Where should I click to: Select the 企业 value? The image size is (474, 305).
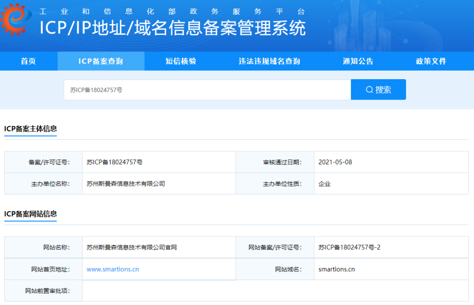point(324,184)
